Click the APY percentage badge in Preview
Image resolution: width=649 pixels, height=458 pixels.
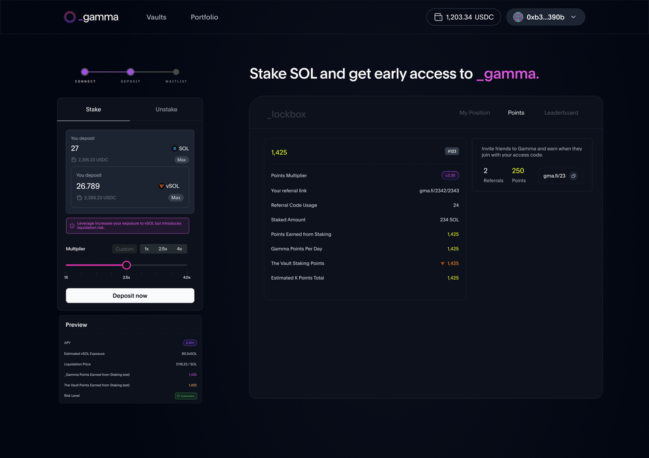click(x=190, y=343)
